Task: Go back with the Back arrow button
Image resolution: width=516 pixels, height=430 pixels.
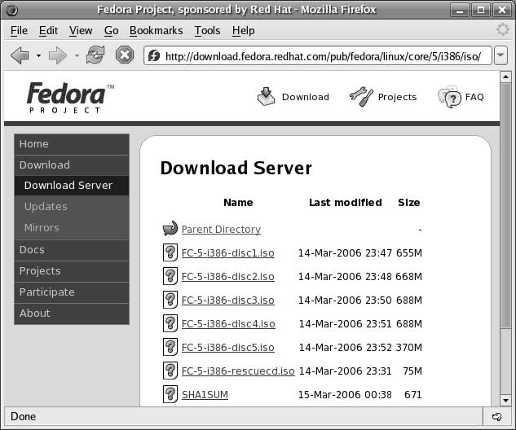Action: 20,55
